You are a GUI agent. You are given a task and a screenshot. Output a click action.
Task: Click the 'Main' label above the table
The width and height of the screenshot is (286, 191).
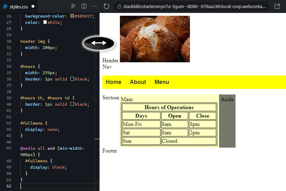click(127, 99)
